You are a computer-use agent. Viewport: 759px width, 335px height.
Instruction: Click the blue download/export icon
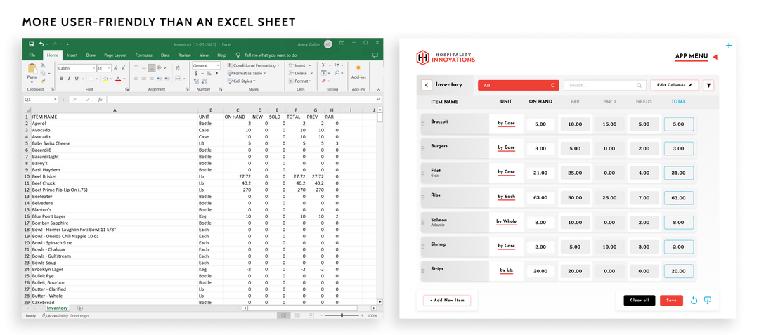(x=708, y=300)
